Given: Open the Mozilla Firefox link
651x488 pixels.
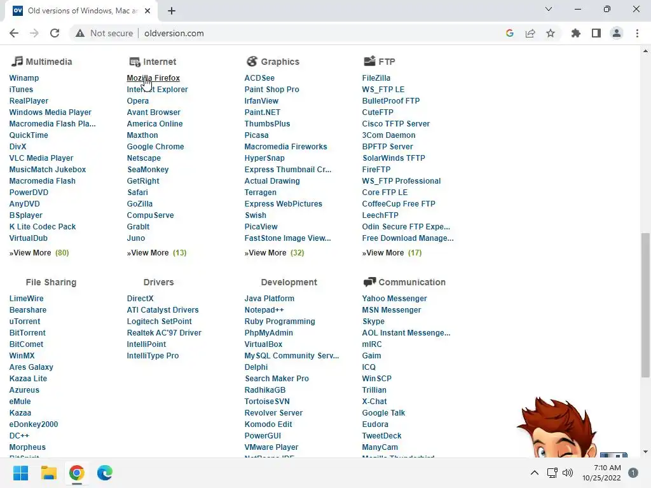Looking at the screenshot, I should [x=153, y=78].
